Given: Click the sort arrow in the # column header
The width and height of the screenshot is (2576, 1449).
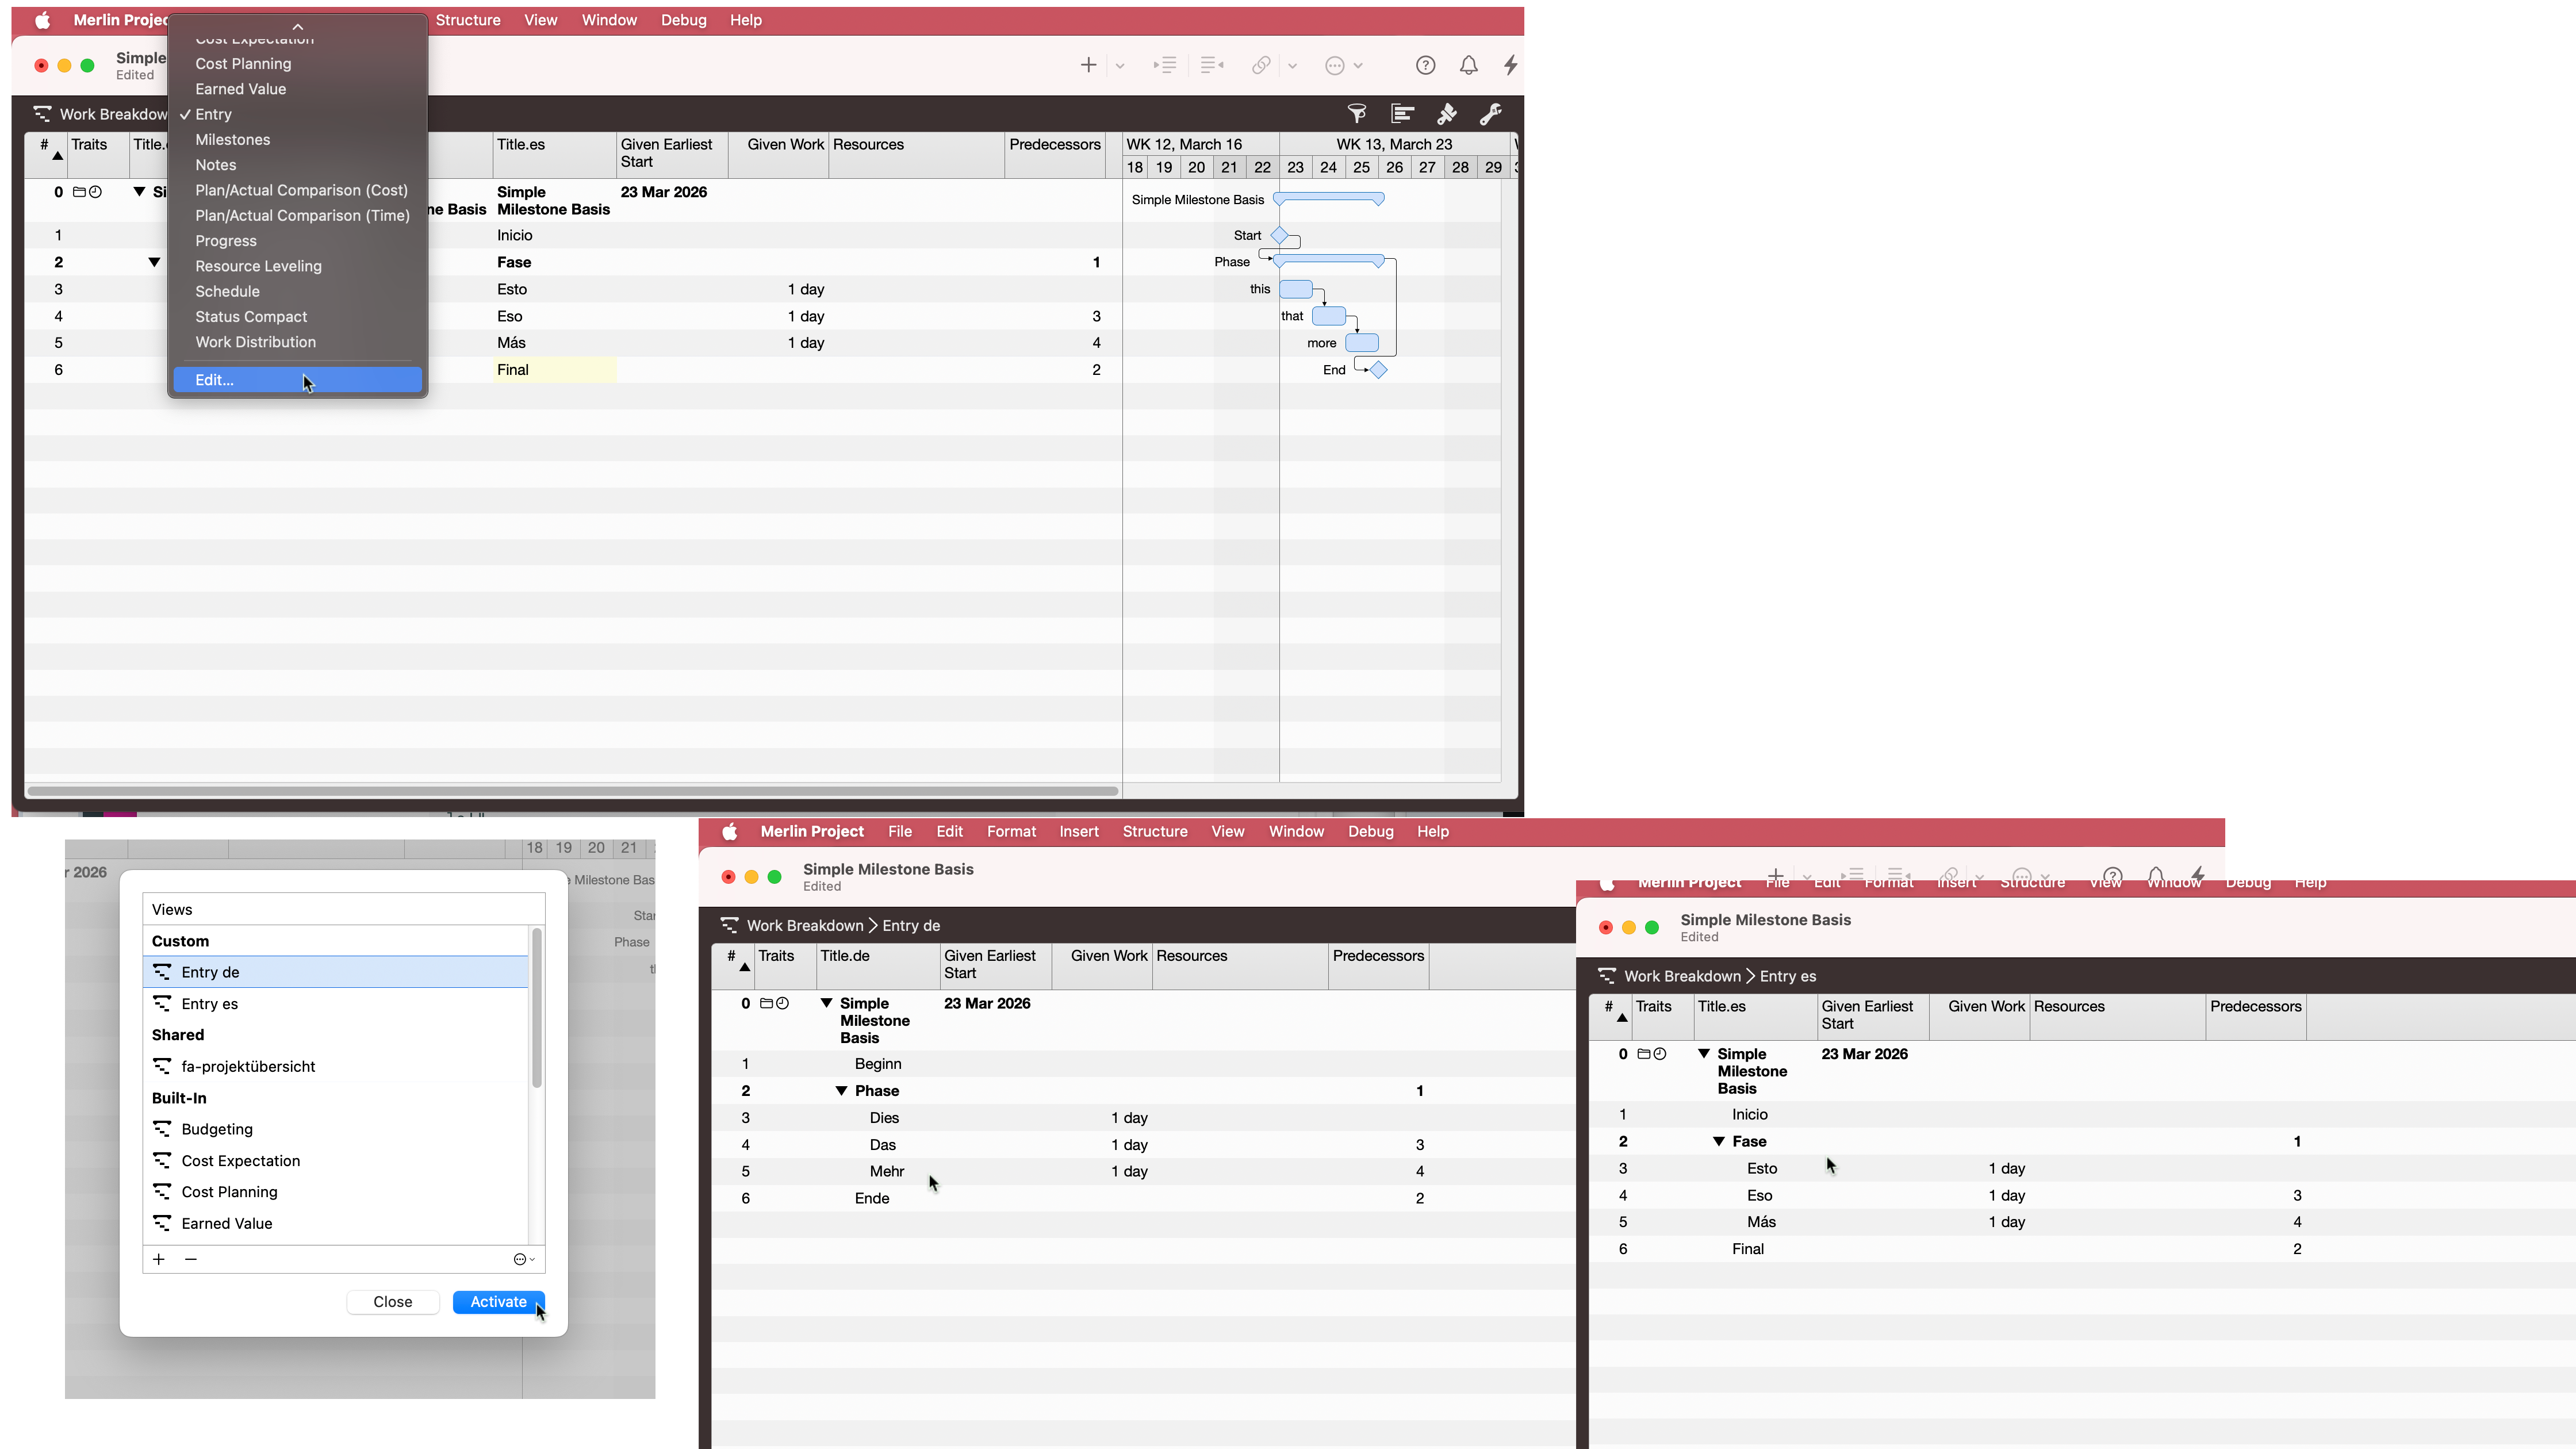Looking at the screenshot, I should tap(58, 157).
